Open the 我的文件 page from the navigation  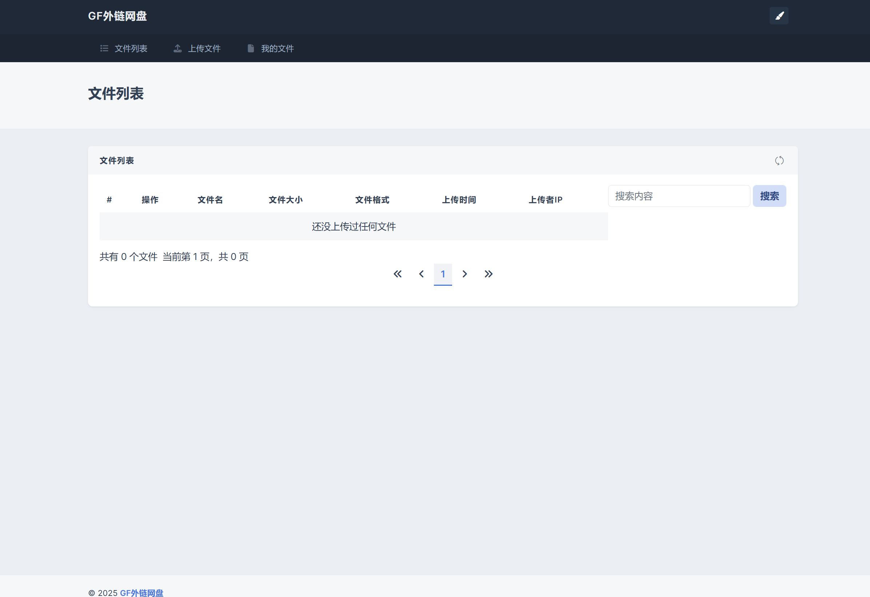[278, 48]
